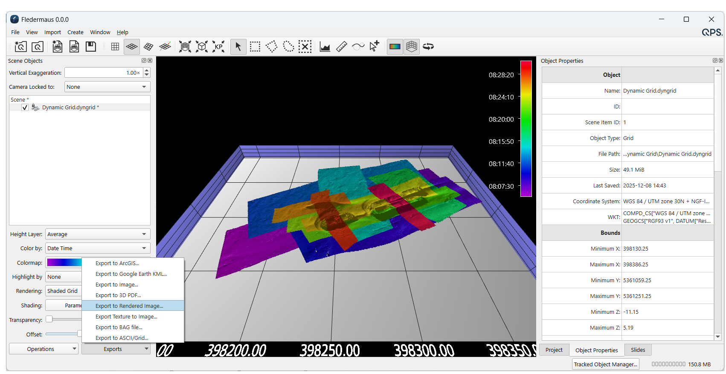Click the clear selection X icon
The width and height of the screenshot is (726, 374).
click(305, 47)
